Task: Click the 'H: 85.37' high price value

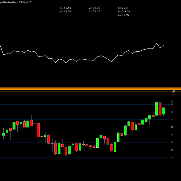Action: pyautogui.click(x=95, y=8)
